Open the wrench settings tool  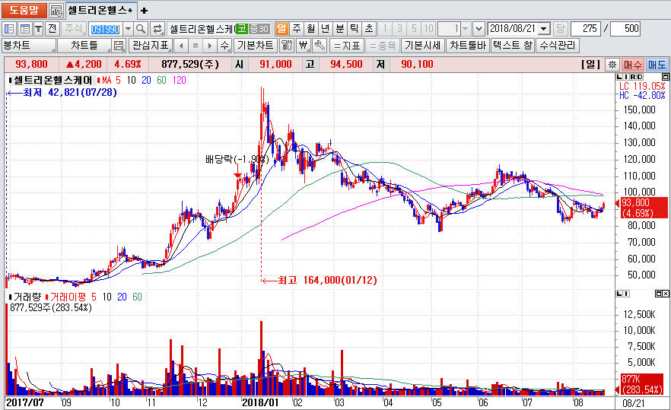pyautogui.click(x=320, y=46)
